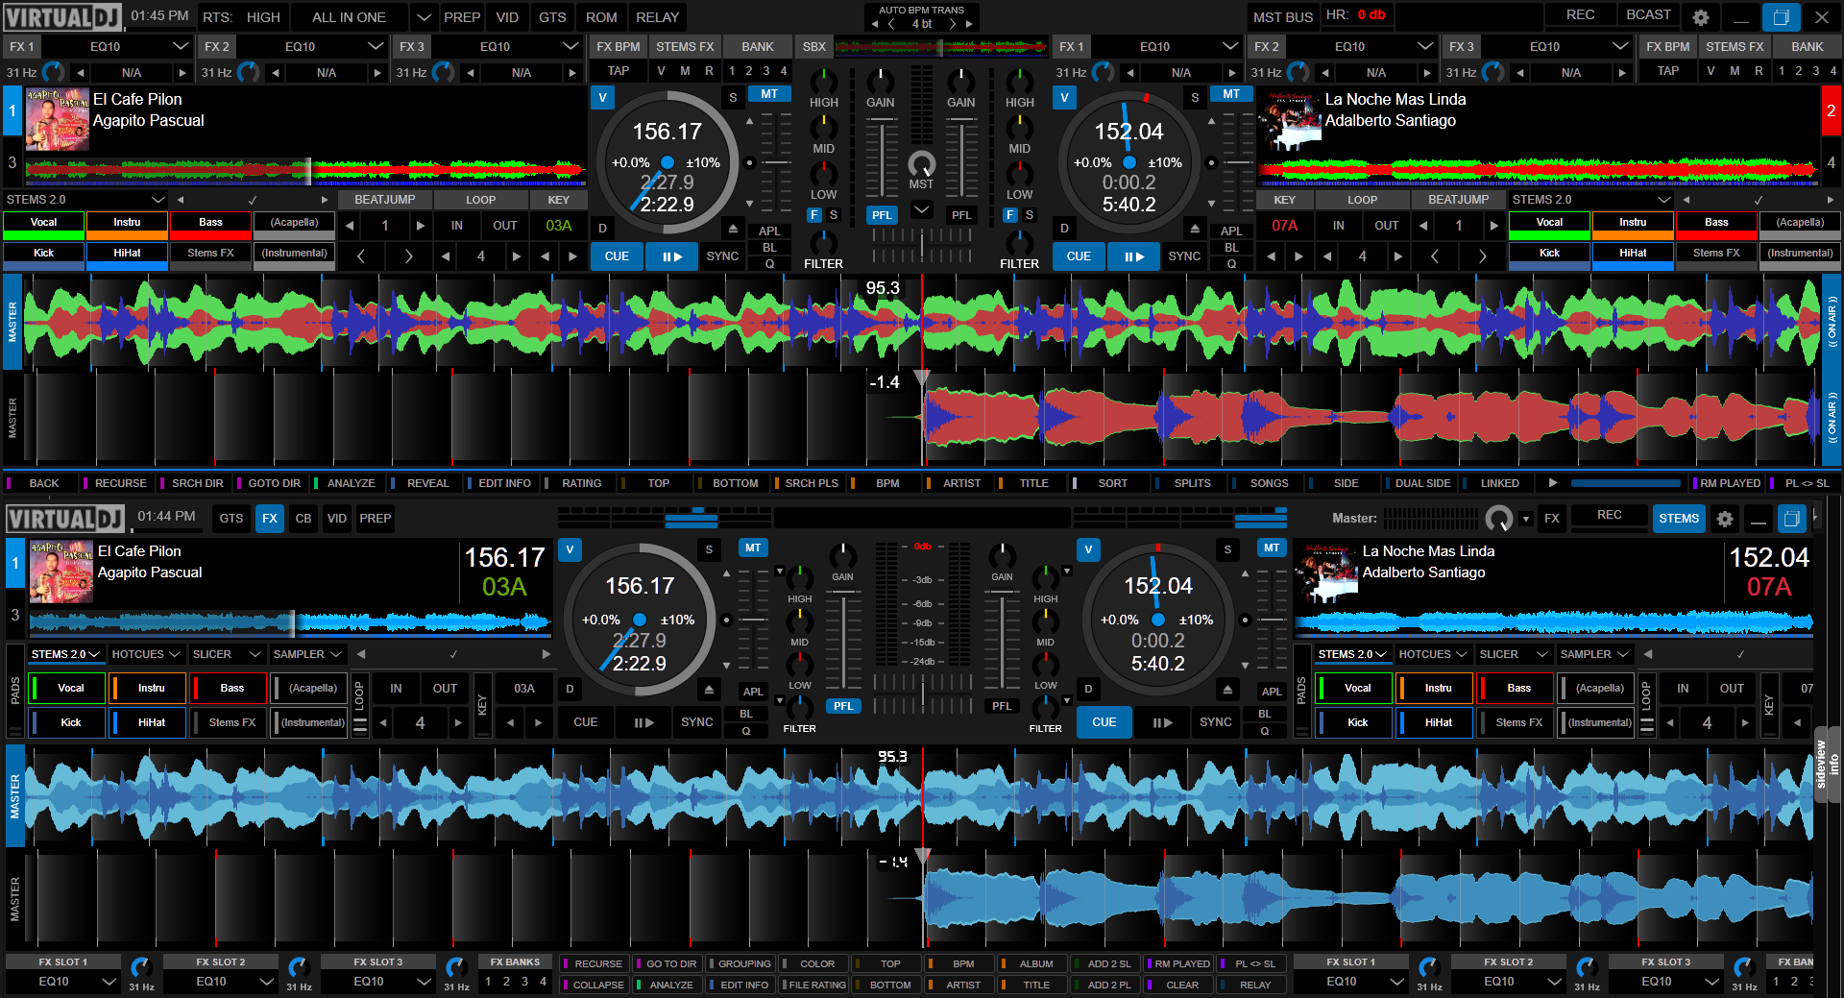Switch to STEMS FX tab on upper left
Viewport: 1844px width, 998px height.
click(x=685, y=46)
